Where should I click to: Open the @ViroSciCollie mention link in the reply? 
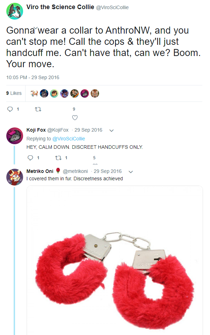(x=69, y=139)
